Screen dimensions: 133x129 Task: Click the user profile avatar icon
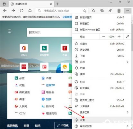pyautogui.click(x=119, y=11)
